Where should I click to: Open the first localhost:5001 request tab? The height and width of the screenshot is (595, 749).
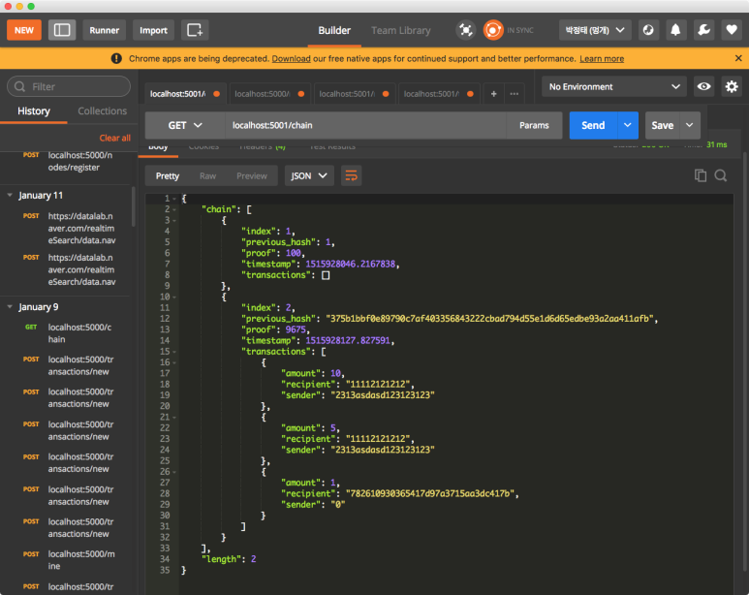pyautogui.click(x=185, y=94)
